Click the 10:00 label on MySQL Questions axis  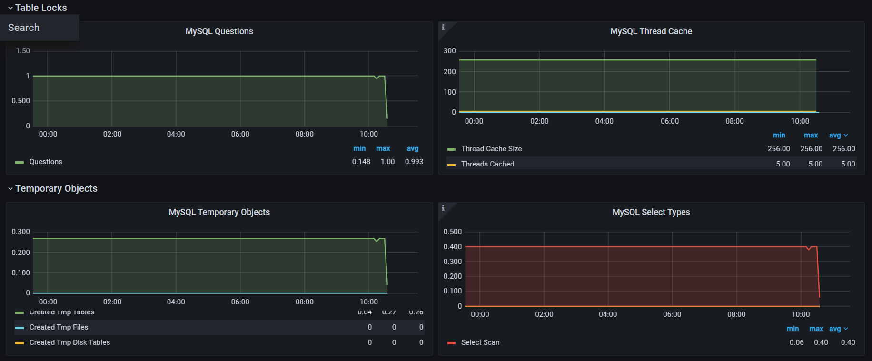pyautogui.click(x=369, y=134)
